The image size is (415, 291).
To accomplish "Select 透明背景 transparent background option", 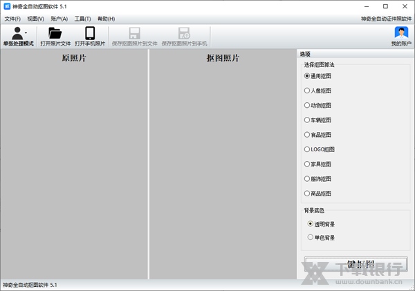I will pos(311,224).
